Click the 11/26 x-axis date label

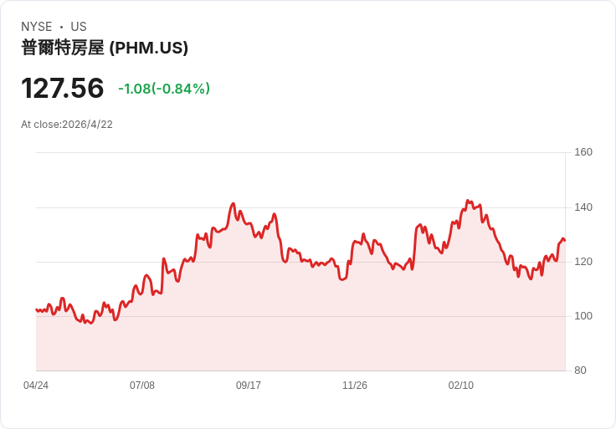[355, 386]
